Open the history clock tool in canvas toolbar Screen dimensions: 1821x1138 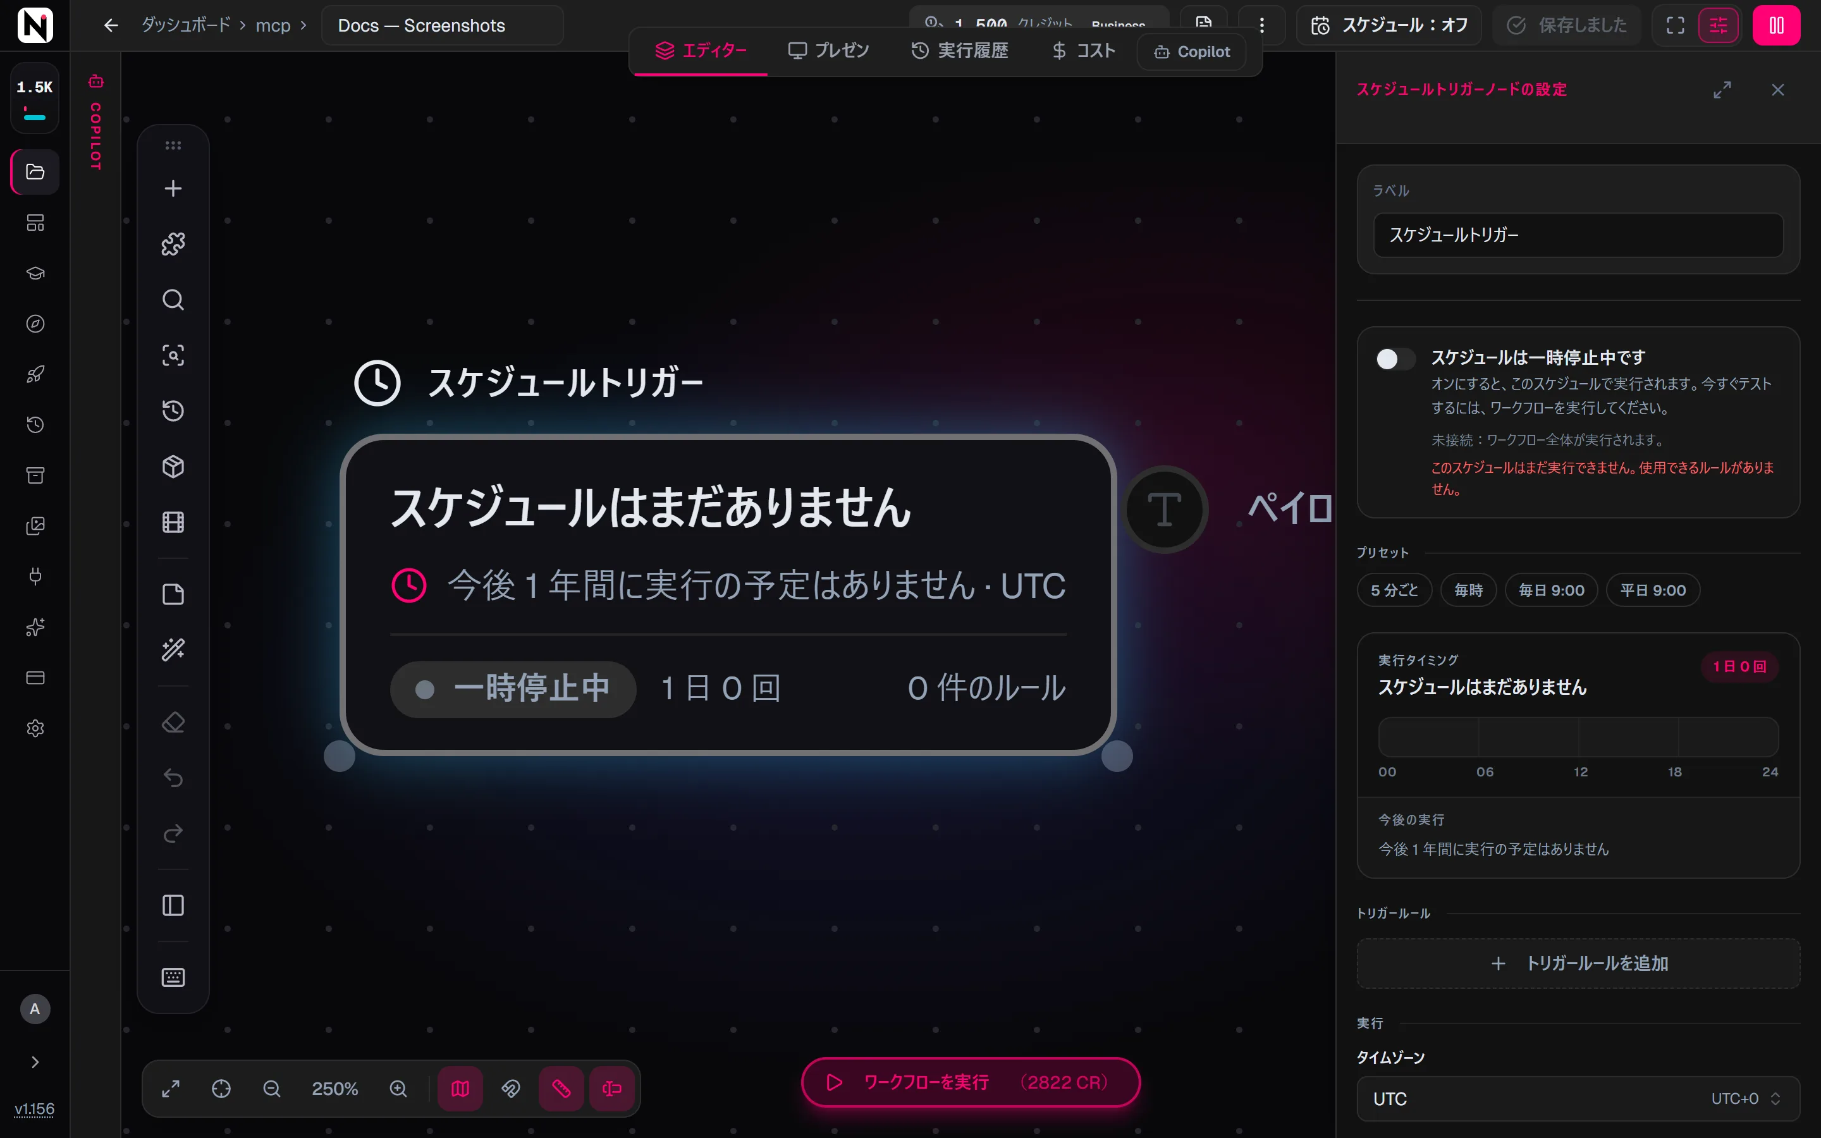point(173,411)
